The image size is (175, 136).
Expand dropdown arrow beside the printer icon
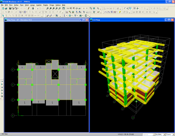(x=19, y=8)
